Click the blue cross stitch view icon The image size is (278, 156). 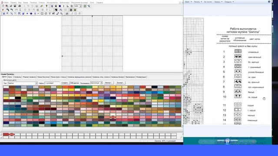coord(52,6)
